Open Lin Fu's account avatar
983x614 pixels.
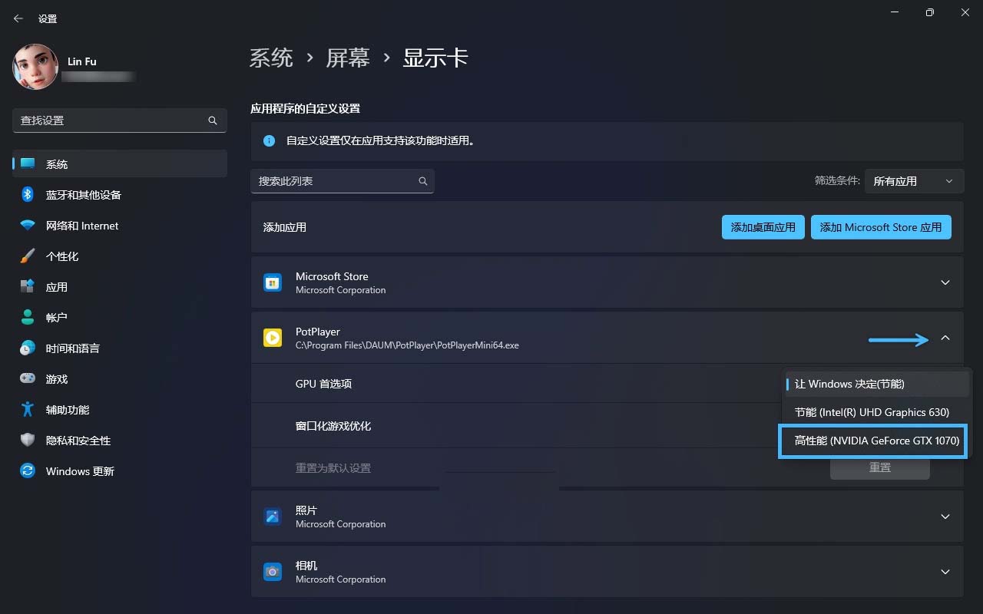(x=35, y=67)
